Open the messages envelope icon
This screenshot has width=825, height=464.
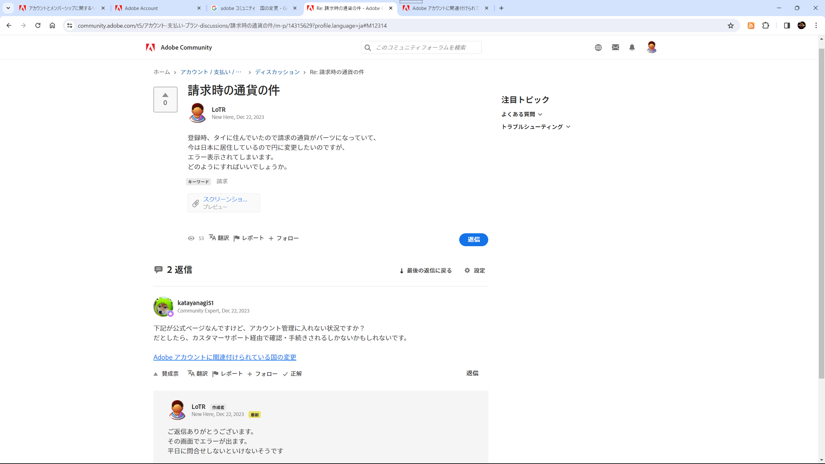pyautogui.click(x=615, y=47)
